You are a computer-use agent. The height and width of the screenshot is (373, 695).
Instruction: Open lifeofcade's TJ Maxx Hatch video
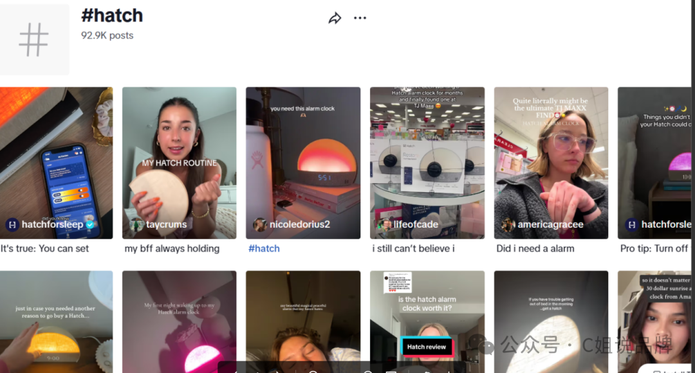click(427, 163)
